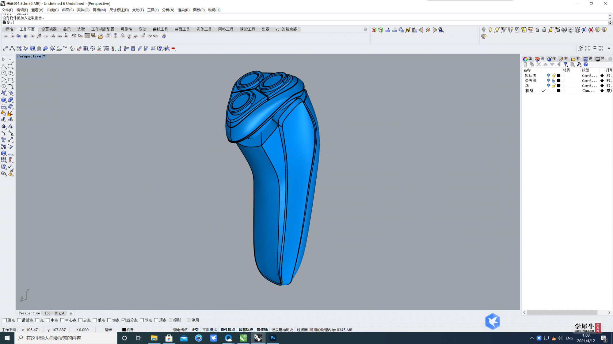Click the new layer icon in layer panel
This screenshot has height=344, width=613.
525,65
